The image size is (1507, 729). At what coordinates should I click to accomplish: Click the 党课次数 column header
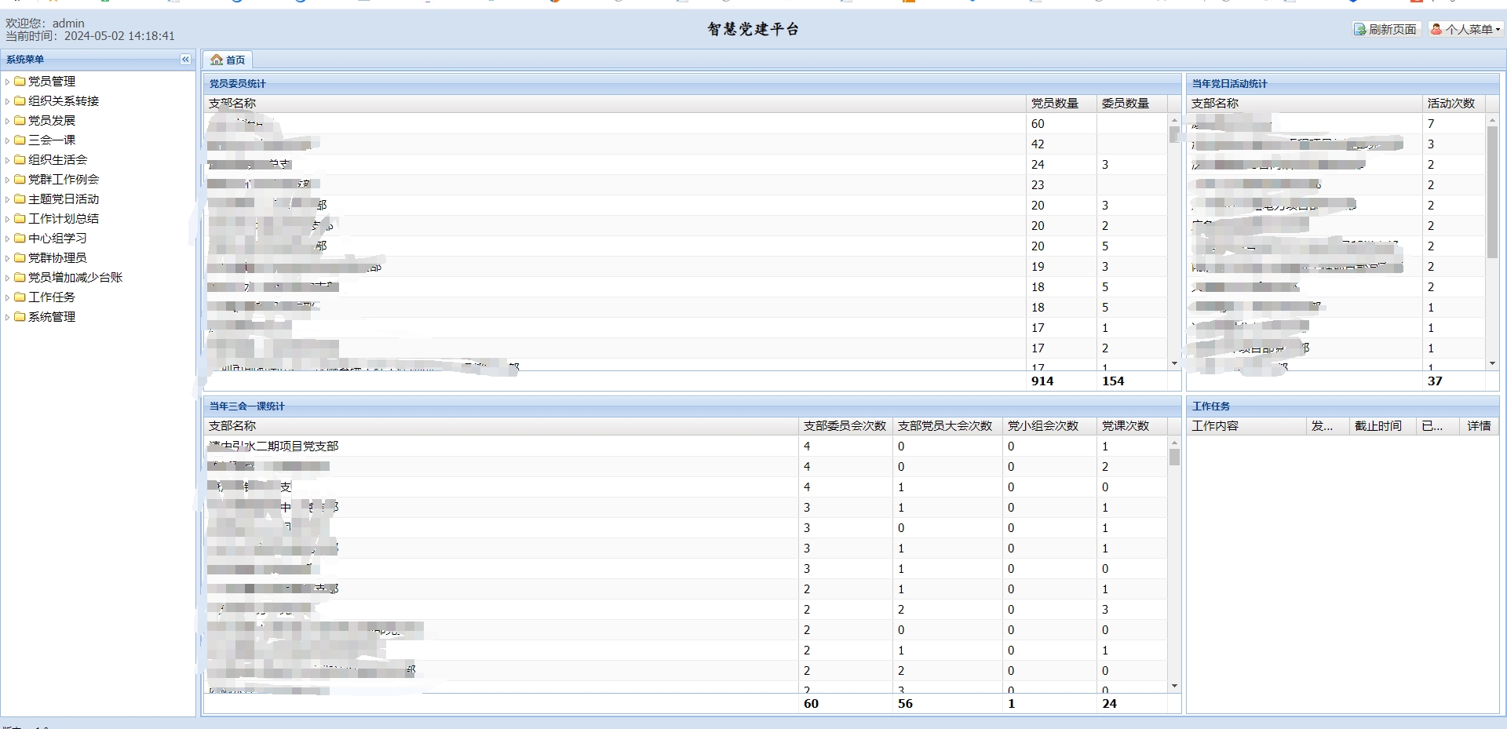coord(1131,426)
